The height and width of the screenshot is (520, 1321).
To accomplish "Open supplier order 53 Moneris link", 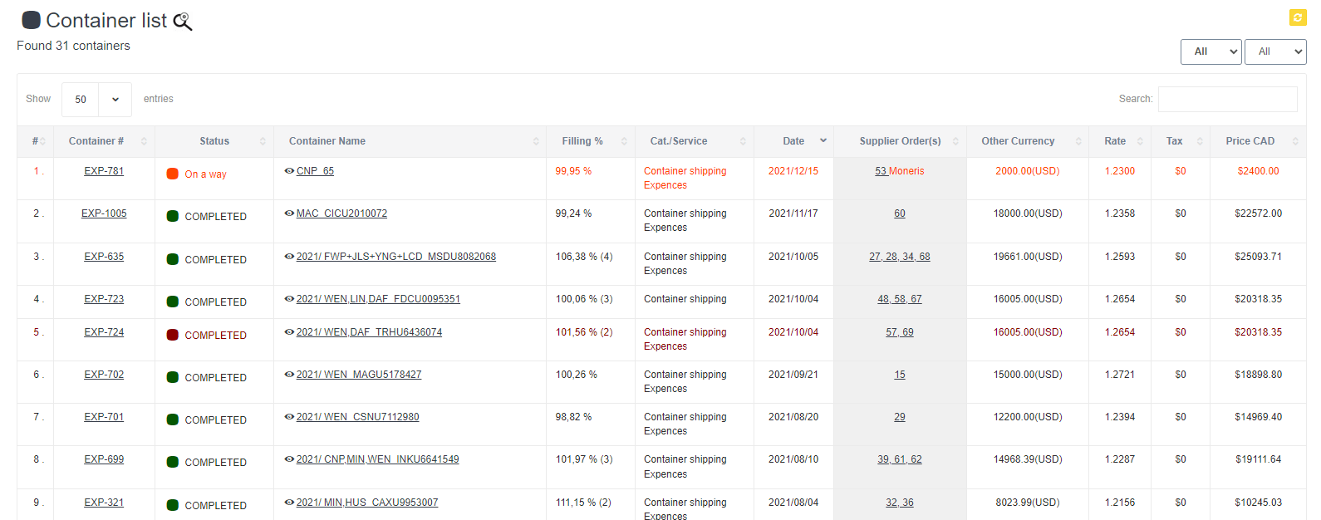I will [x=900, y=171].
